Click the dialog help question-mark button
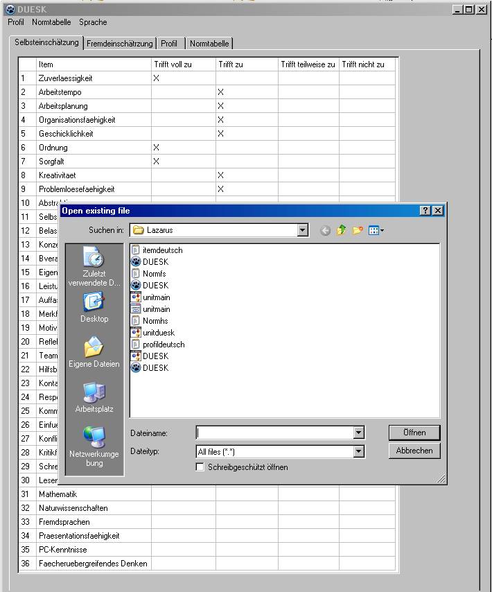The image size is (492, 592). click(425, 211)
